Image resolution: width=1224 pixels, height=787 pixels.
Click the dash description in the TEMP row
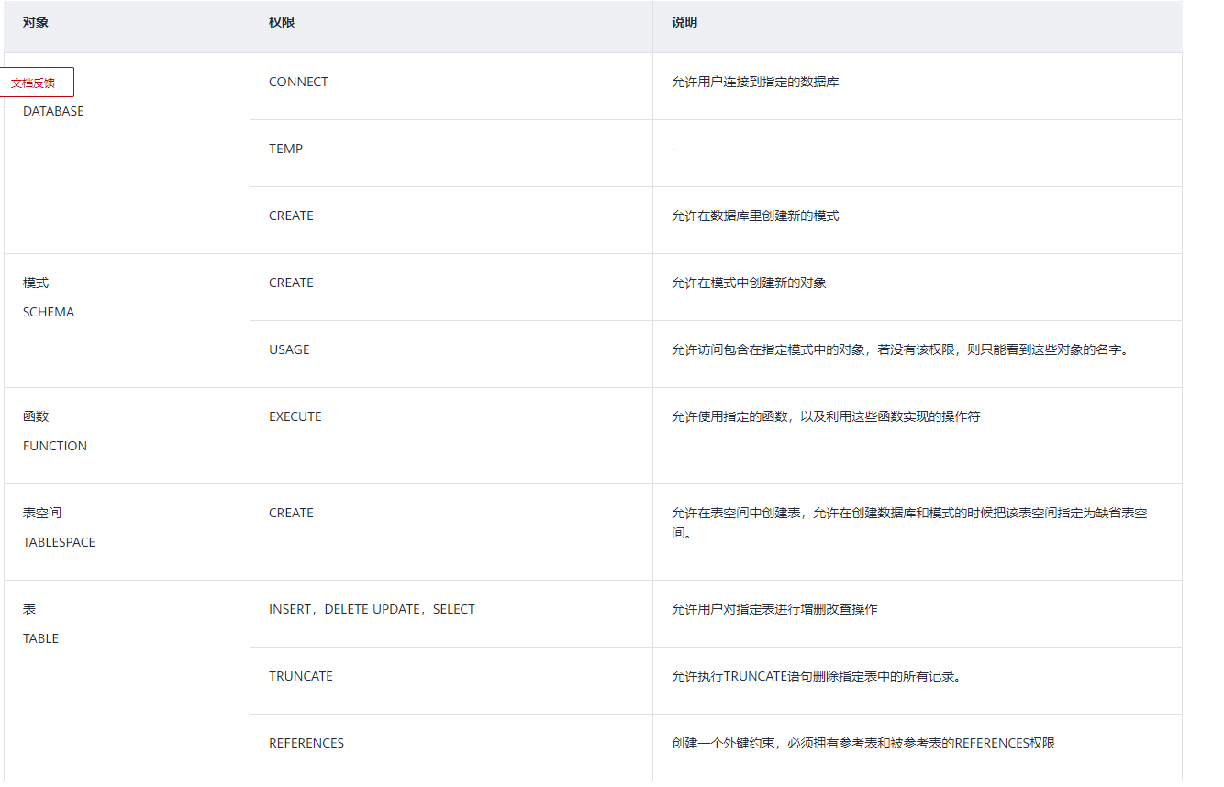674,149
